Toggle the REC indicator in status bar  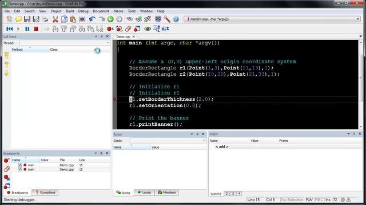click(x=319, y=200)
